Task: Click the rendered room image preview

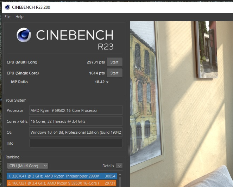Action: coord(181,104)
